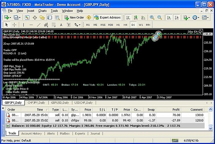Expand the Arrows drawing tool dropdown
Viewport: 215px width, 144px height.
[x=79, y=25]
